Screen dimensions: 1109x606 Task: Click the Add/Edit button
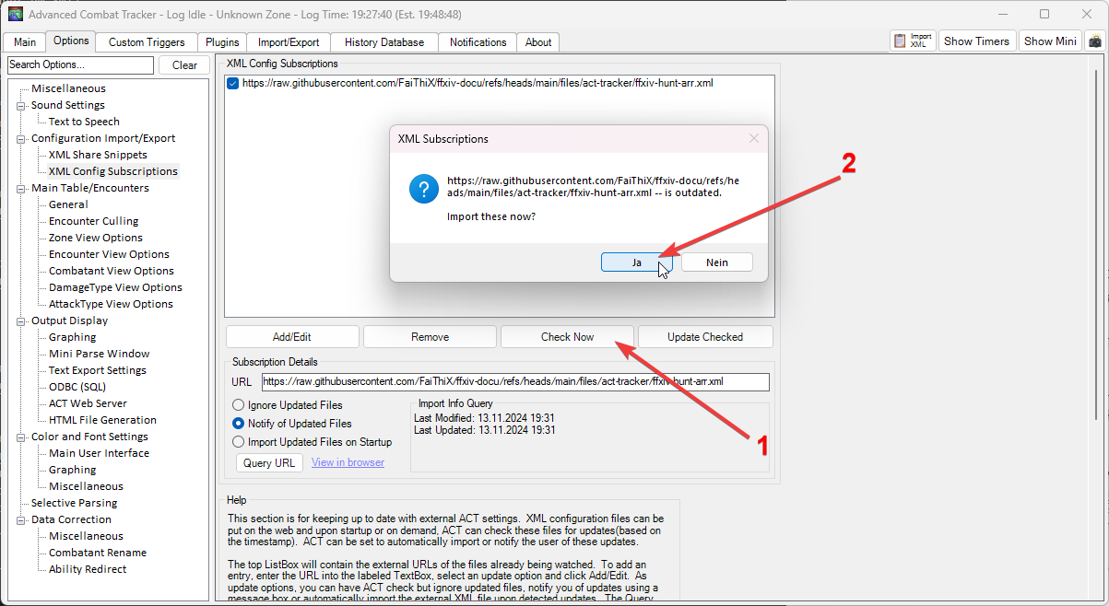(x=292, y=337)
